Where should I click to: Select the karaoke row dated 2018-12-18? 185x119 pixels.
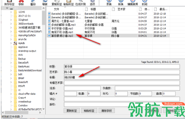click(108, 14)
